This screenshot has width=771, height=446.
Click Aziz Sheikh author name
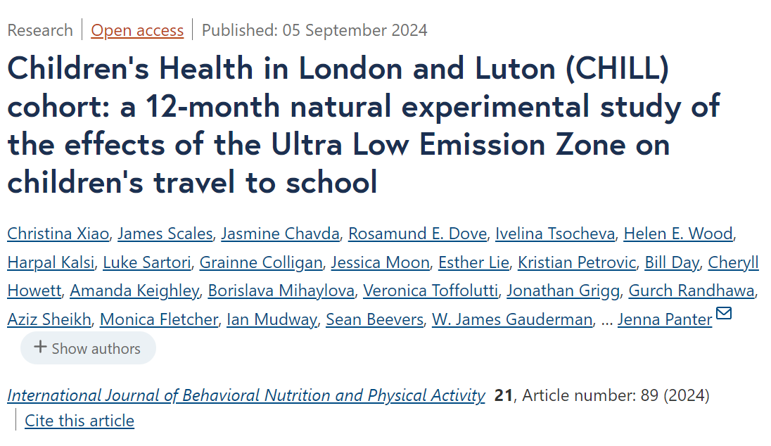coord(49,319)
